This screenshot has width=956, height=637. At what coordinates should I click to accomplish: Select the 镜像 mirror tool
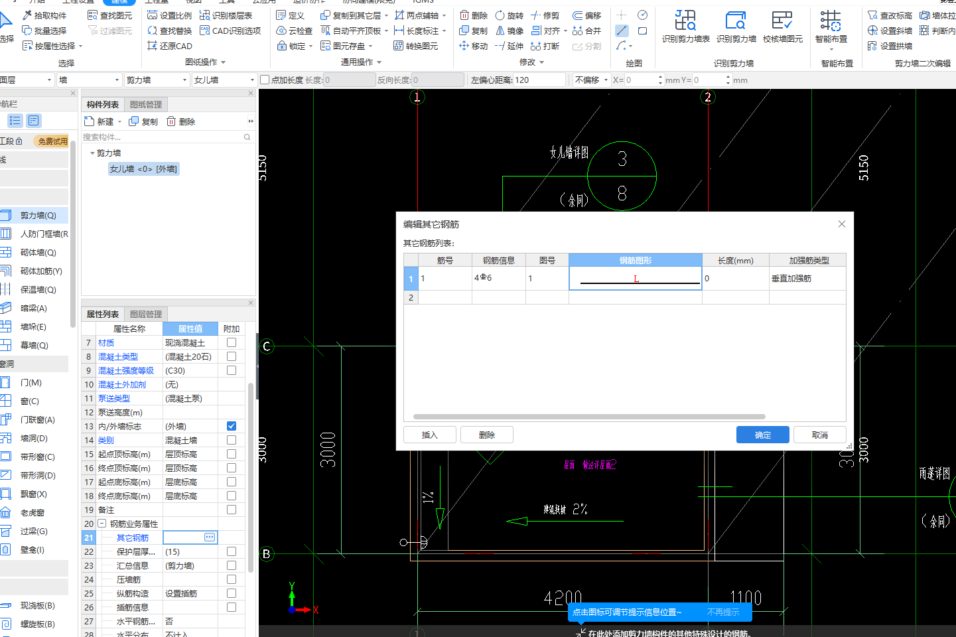(x=510, y=31)
